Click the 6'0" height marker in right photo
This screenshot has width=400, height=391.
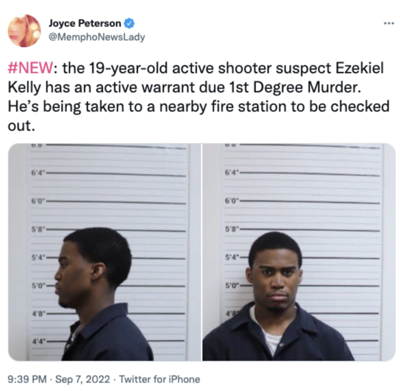[232, 201]
